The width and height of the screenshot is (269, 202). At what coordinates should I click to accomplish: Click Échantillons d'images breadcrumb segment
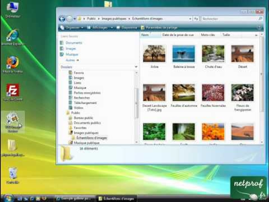147,19
